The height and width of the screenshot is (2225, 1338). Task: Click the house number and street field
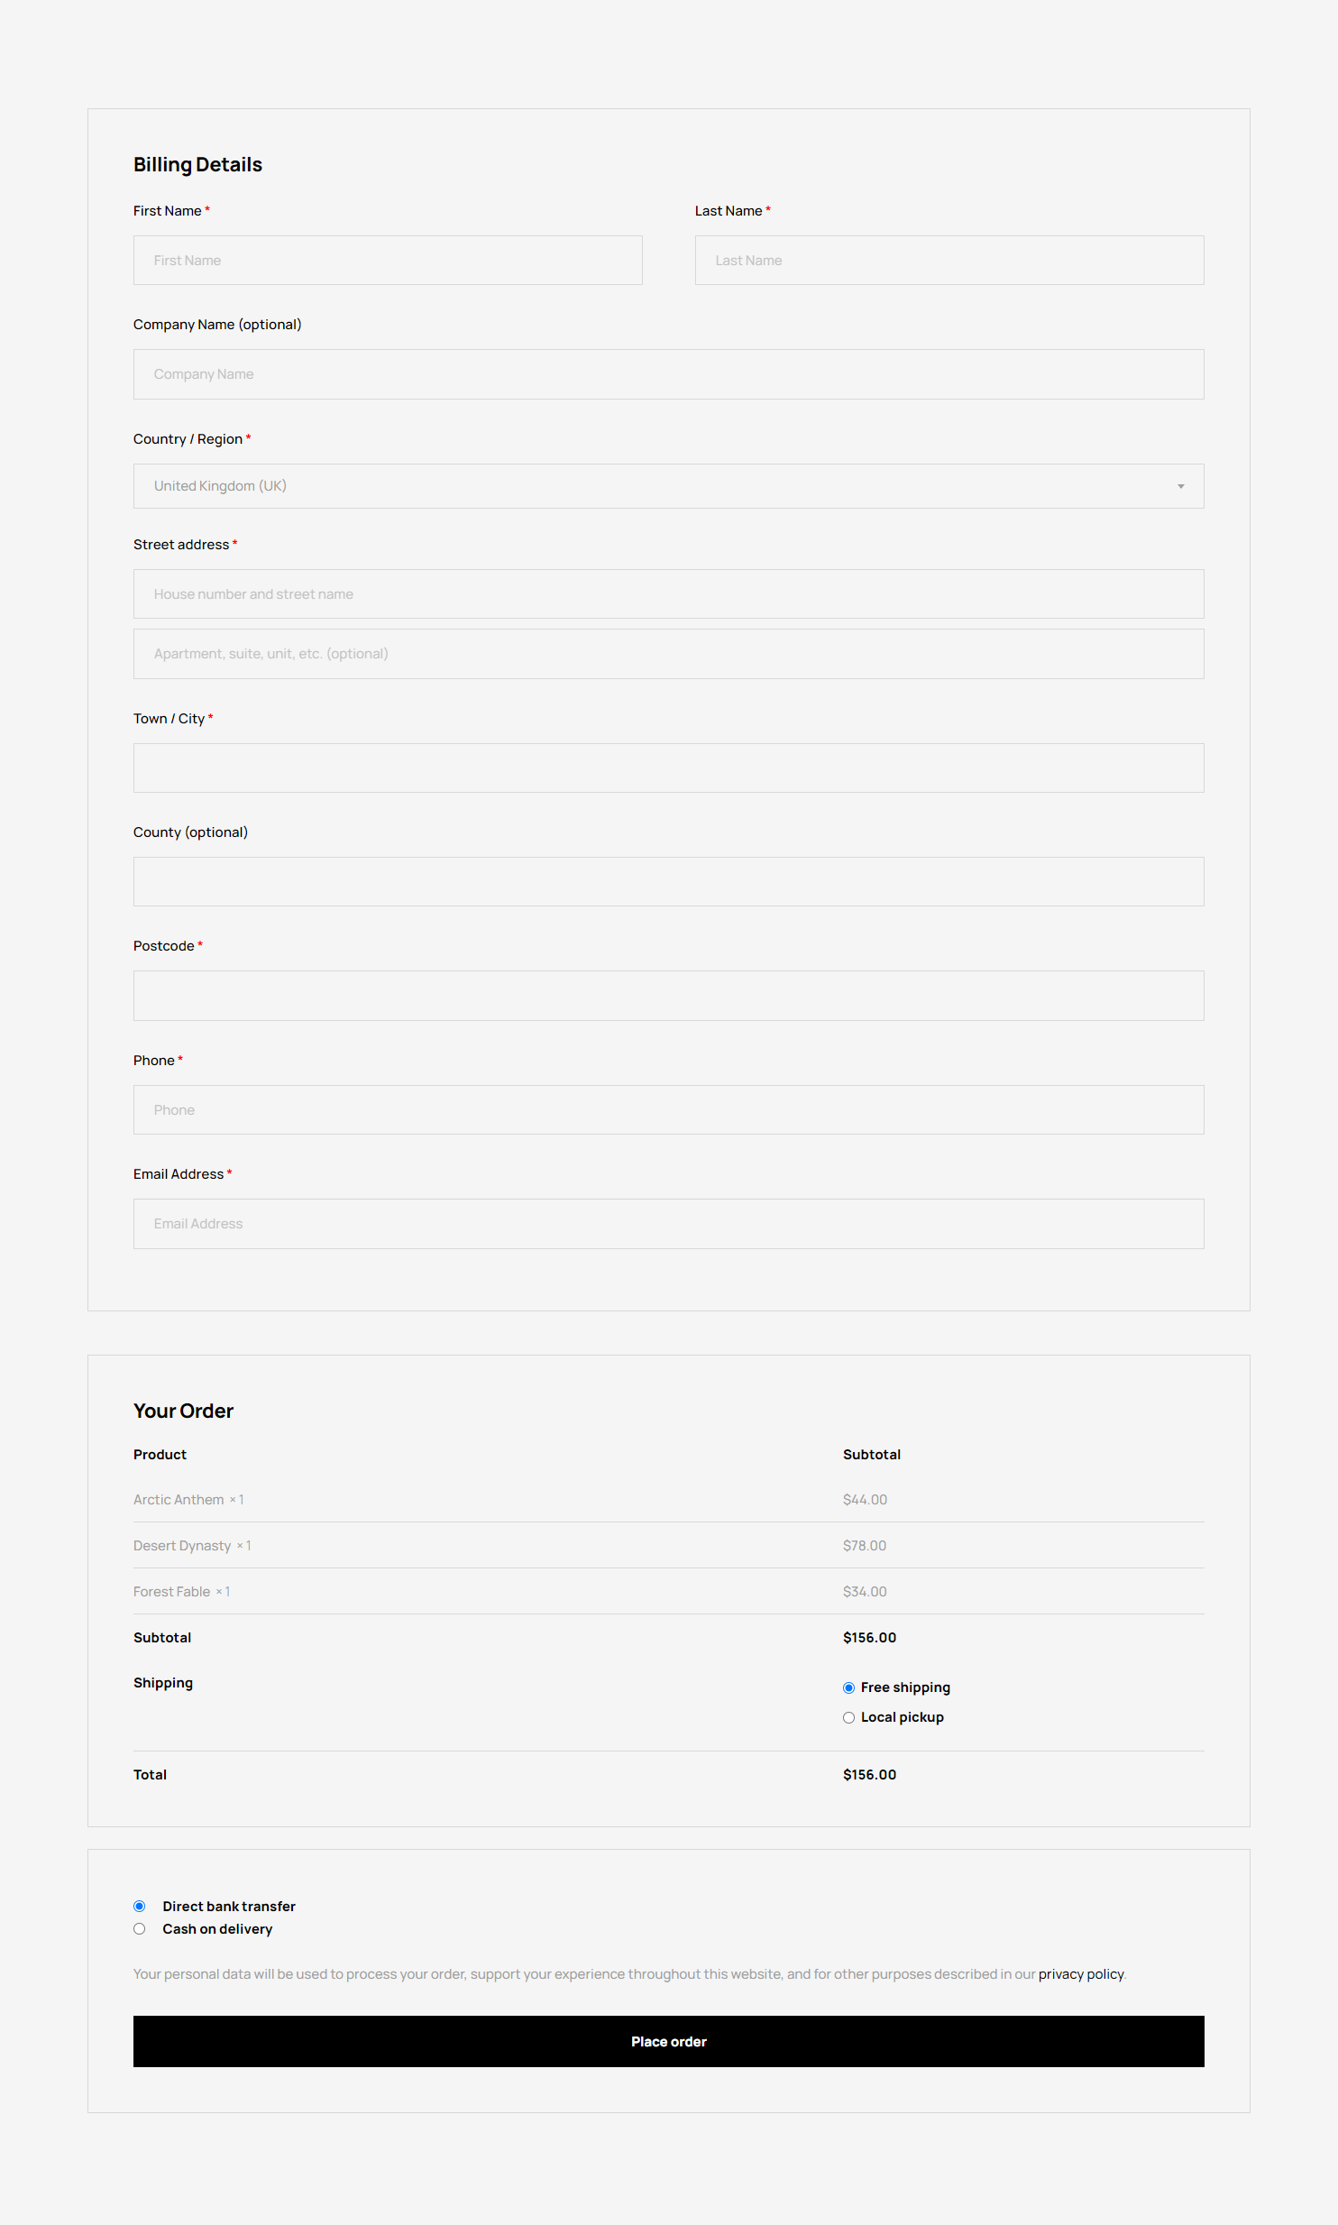click(668, 594)
